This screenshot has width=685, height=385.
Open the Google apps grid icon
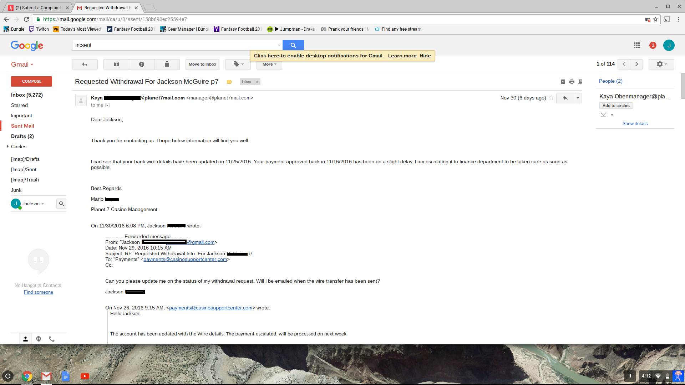(637, 45)
